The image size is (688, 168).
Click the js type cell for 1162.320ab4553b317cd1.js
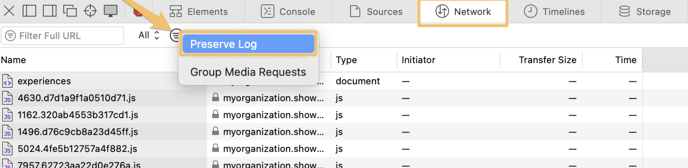339,115
